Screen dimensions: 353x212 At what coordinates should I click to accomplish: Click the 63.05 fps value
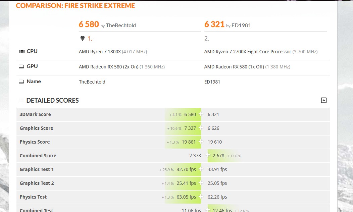[186, 197]
